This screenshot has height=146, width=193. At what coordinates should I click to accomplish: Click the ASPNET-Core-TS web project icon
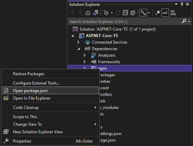(x=81, y=36)
